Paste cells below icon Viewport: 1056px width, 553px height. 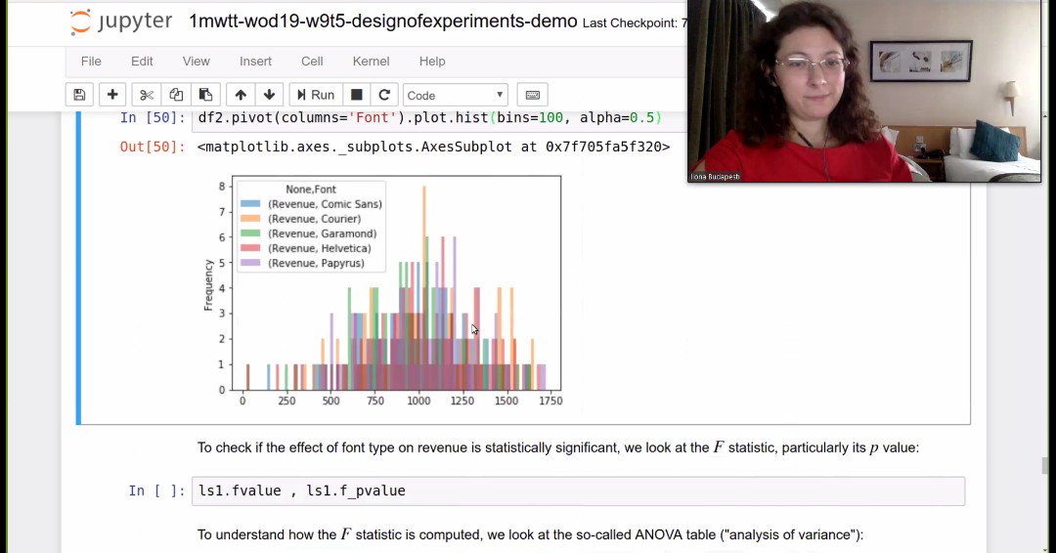point(205,95)
